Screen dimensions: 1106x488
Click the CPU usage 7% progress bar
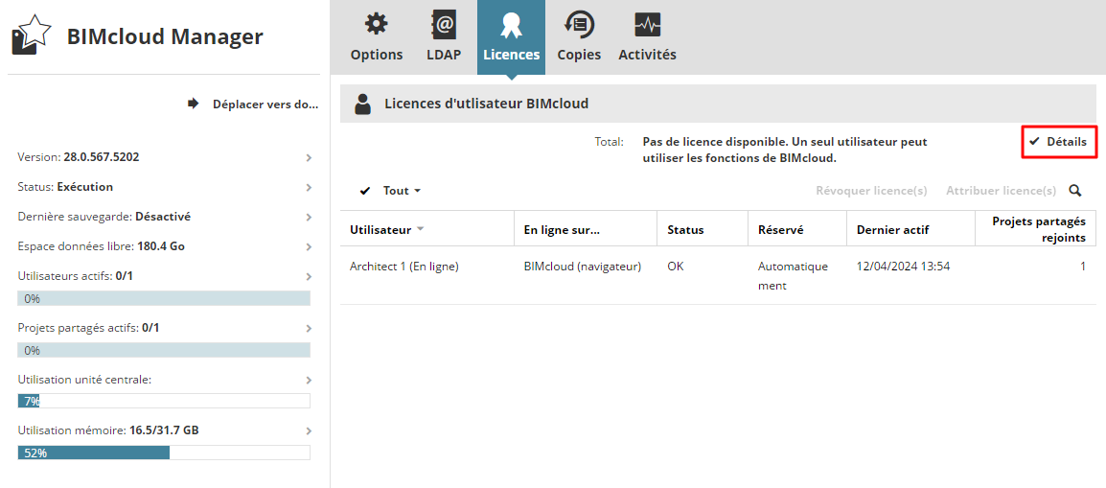[164, 402]
